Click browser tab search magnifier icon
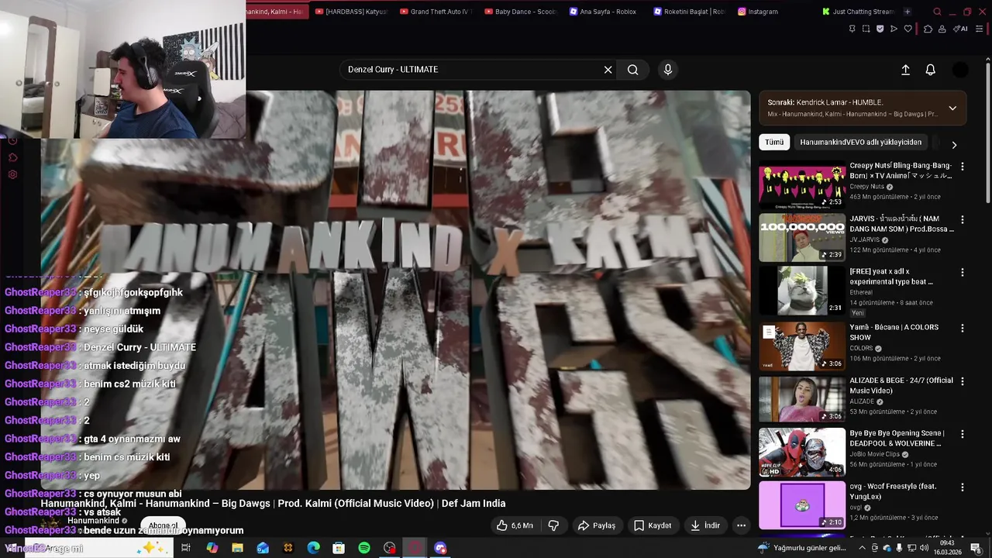The height and width of the screenshot is (558, 992). [x=937, y=12]
